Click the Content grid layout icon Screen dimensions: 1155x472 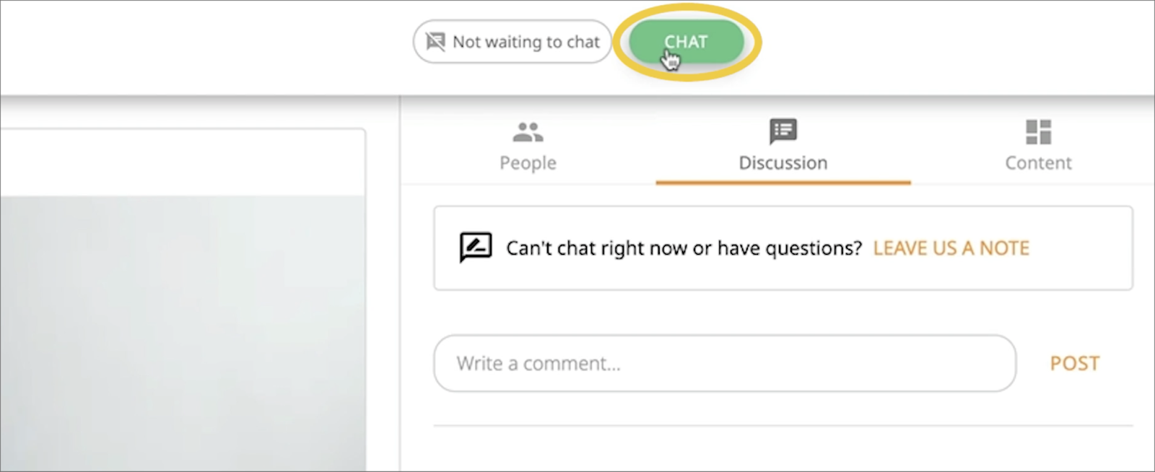point(1038,132)
